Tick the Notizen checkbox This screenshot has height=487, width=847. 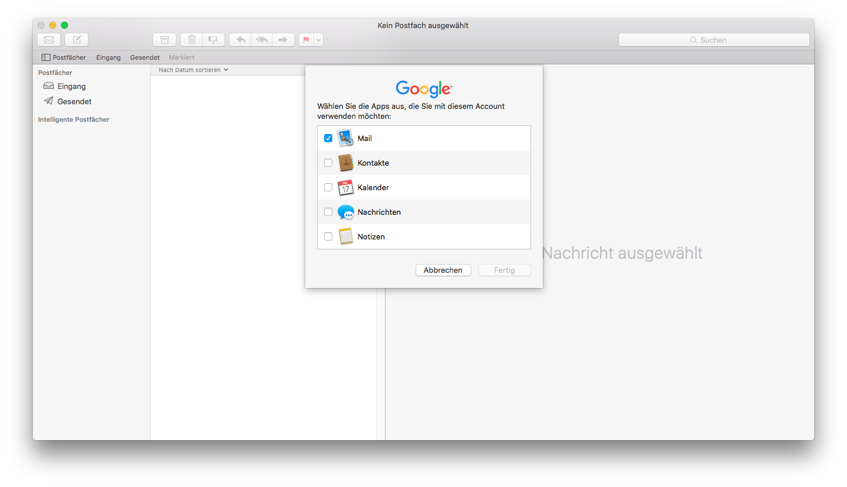328,236
